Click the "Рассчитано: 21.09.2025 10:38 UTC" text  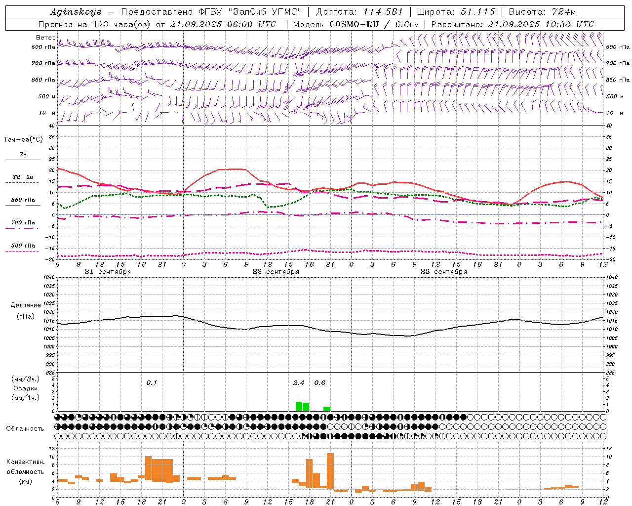[513, 24]
